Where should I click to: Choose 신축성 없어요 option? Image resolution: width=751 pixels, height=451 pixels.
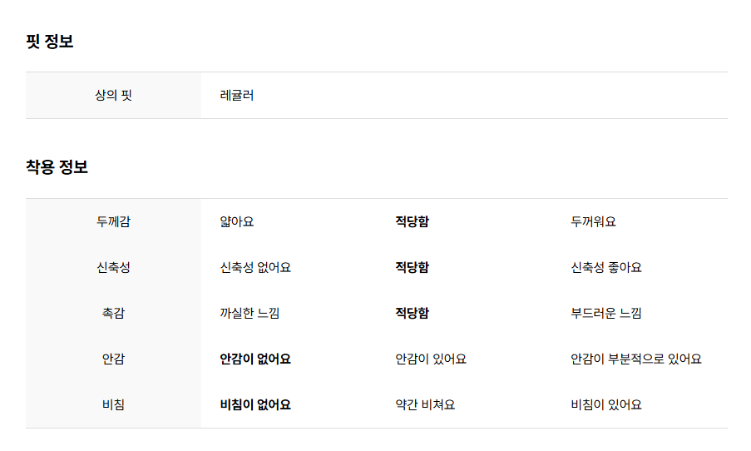tap(255, 267)
